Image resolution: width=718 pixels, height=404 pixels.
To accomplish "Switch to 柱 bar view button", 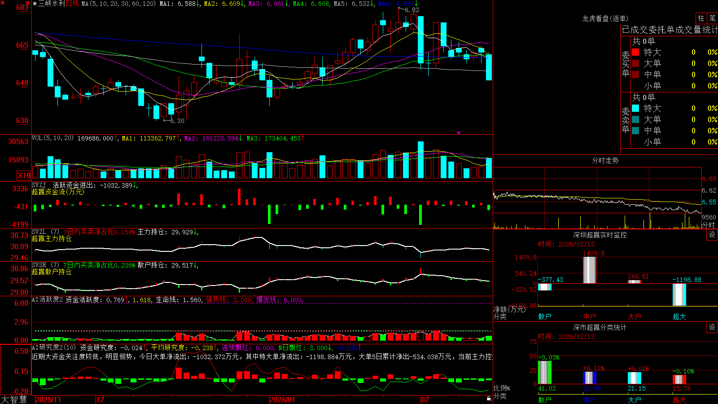I will click(701, 18).
